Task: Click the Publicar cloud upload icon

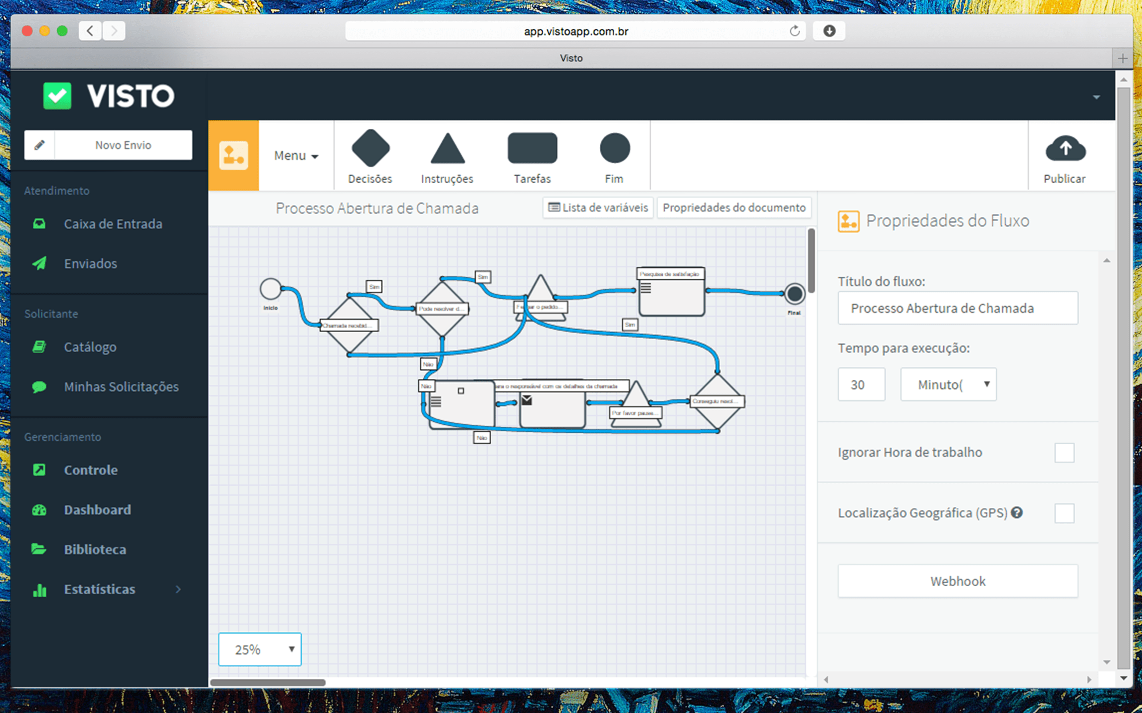Action: pos(1065,149)
